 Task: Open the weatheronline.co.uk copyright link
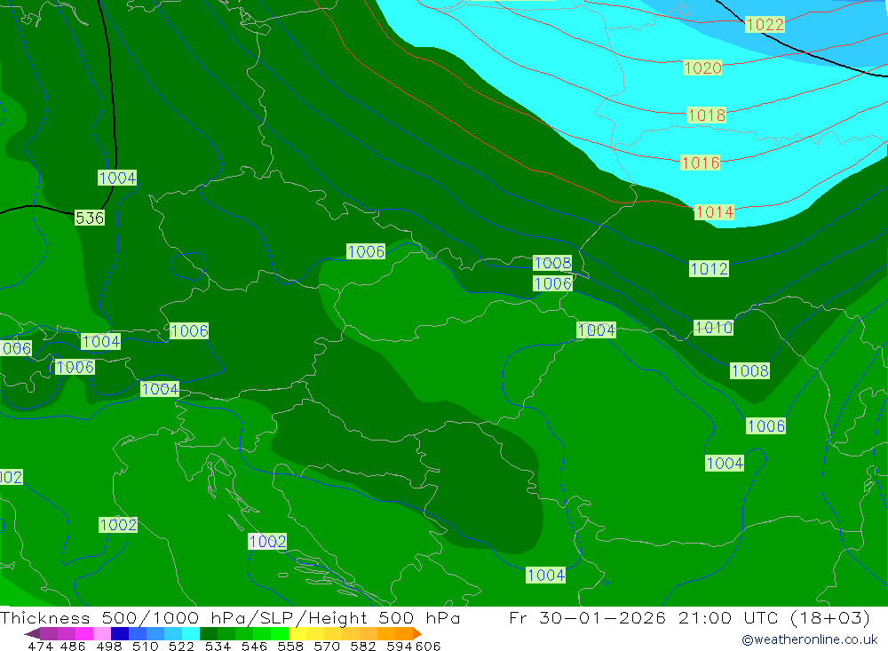810,639
